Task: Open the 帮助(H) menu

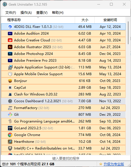Action: [58, 13]
